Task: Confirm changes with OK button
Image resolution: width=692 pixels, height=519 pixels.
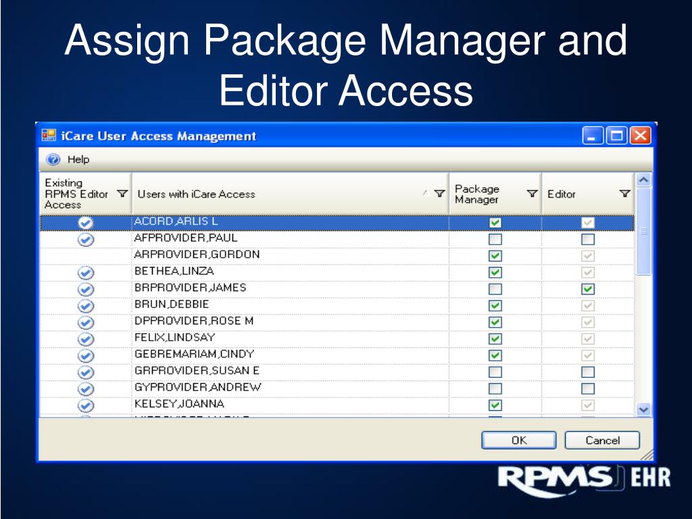Action: pos(519,440)
